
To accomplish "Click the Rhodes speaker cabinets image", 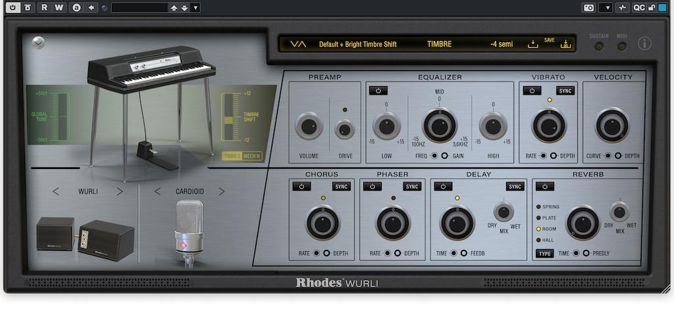I will coord(85,238).
